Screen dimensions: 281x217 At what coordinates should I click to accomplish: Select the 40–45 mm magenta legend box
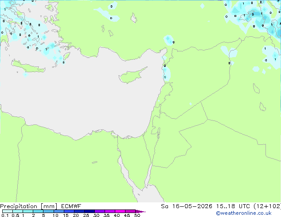coord(120,211)
